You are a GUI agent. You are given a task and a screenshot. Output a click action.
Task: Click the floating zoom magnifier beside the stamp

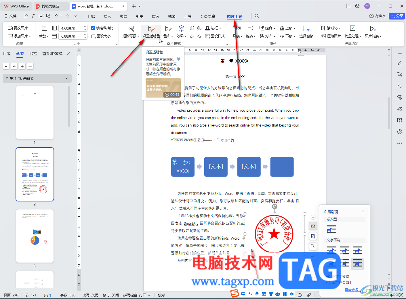[x=313, y=246]
